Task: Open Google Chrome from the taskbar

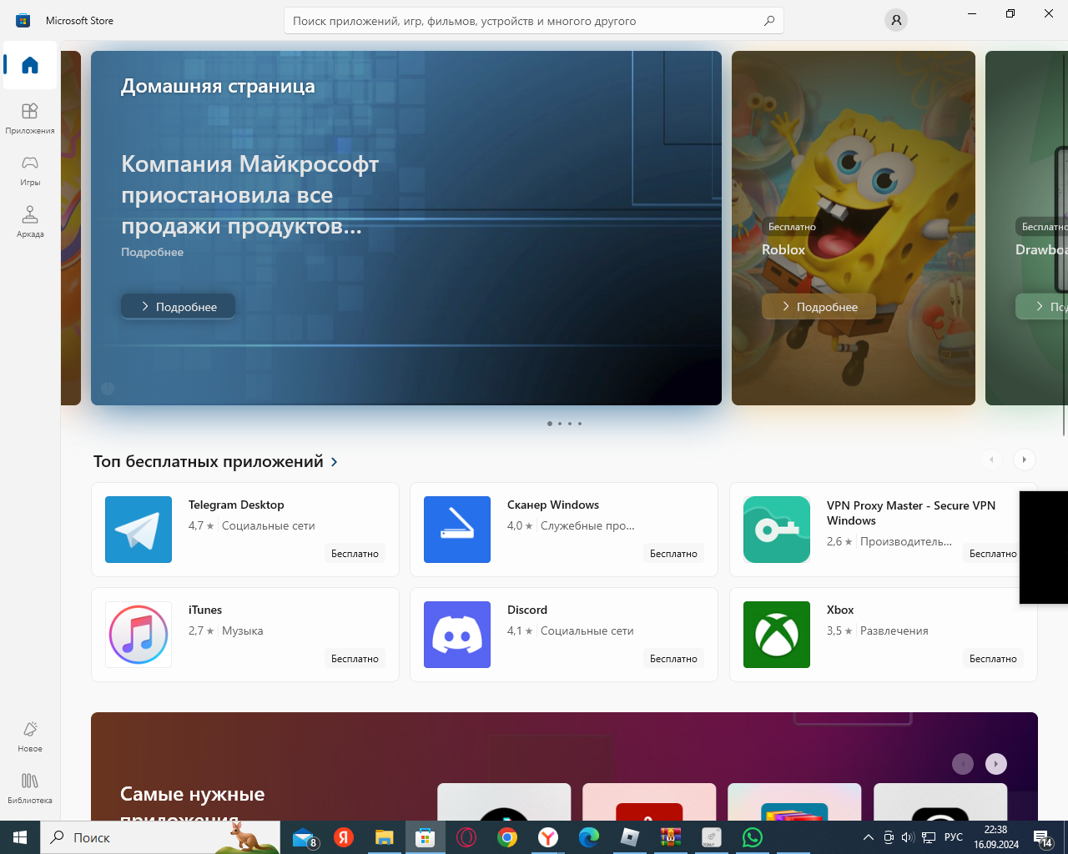Action: pos(507,837)
